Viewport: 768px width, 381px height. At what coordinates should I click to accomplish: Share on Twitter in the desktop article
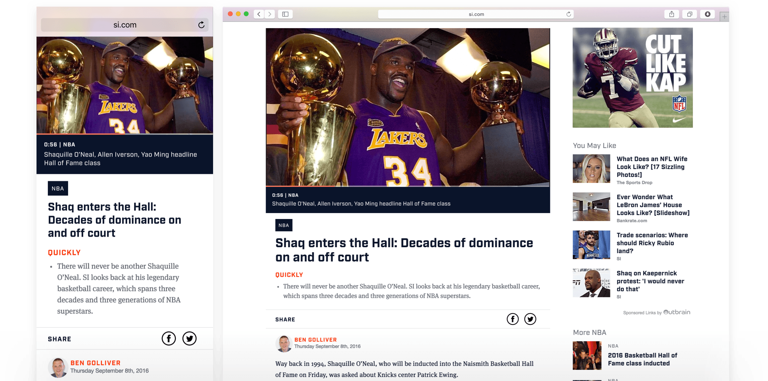(530, 319)
